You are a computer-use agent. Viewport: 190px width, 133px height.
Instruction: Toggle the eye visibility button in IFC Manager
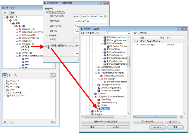(x=12, y=13)
